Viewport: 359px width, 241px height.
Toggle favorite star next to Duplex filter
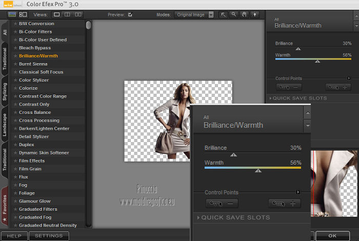point(15,145)
